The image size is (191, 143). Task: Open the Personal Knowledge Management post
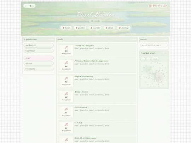tap(91, 61)
